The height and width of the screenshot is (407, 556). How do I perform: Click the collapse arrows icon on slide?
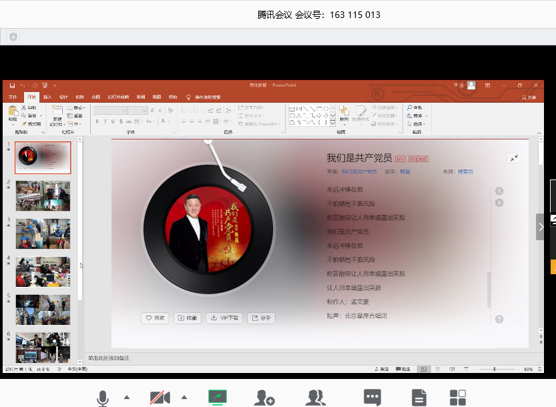[514, 158]
